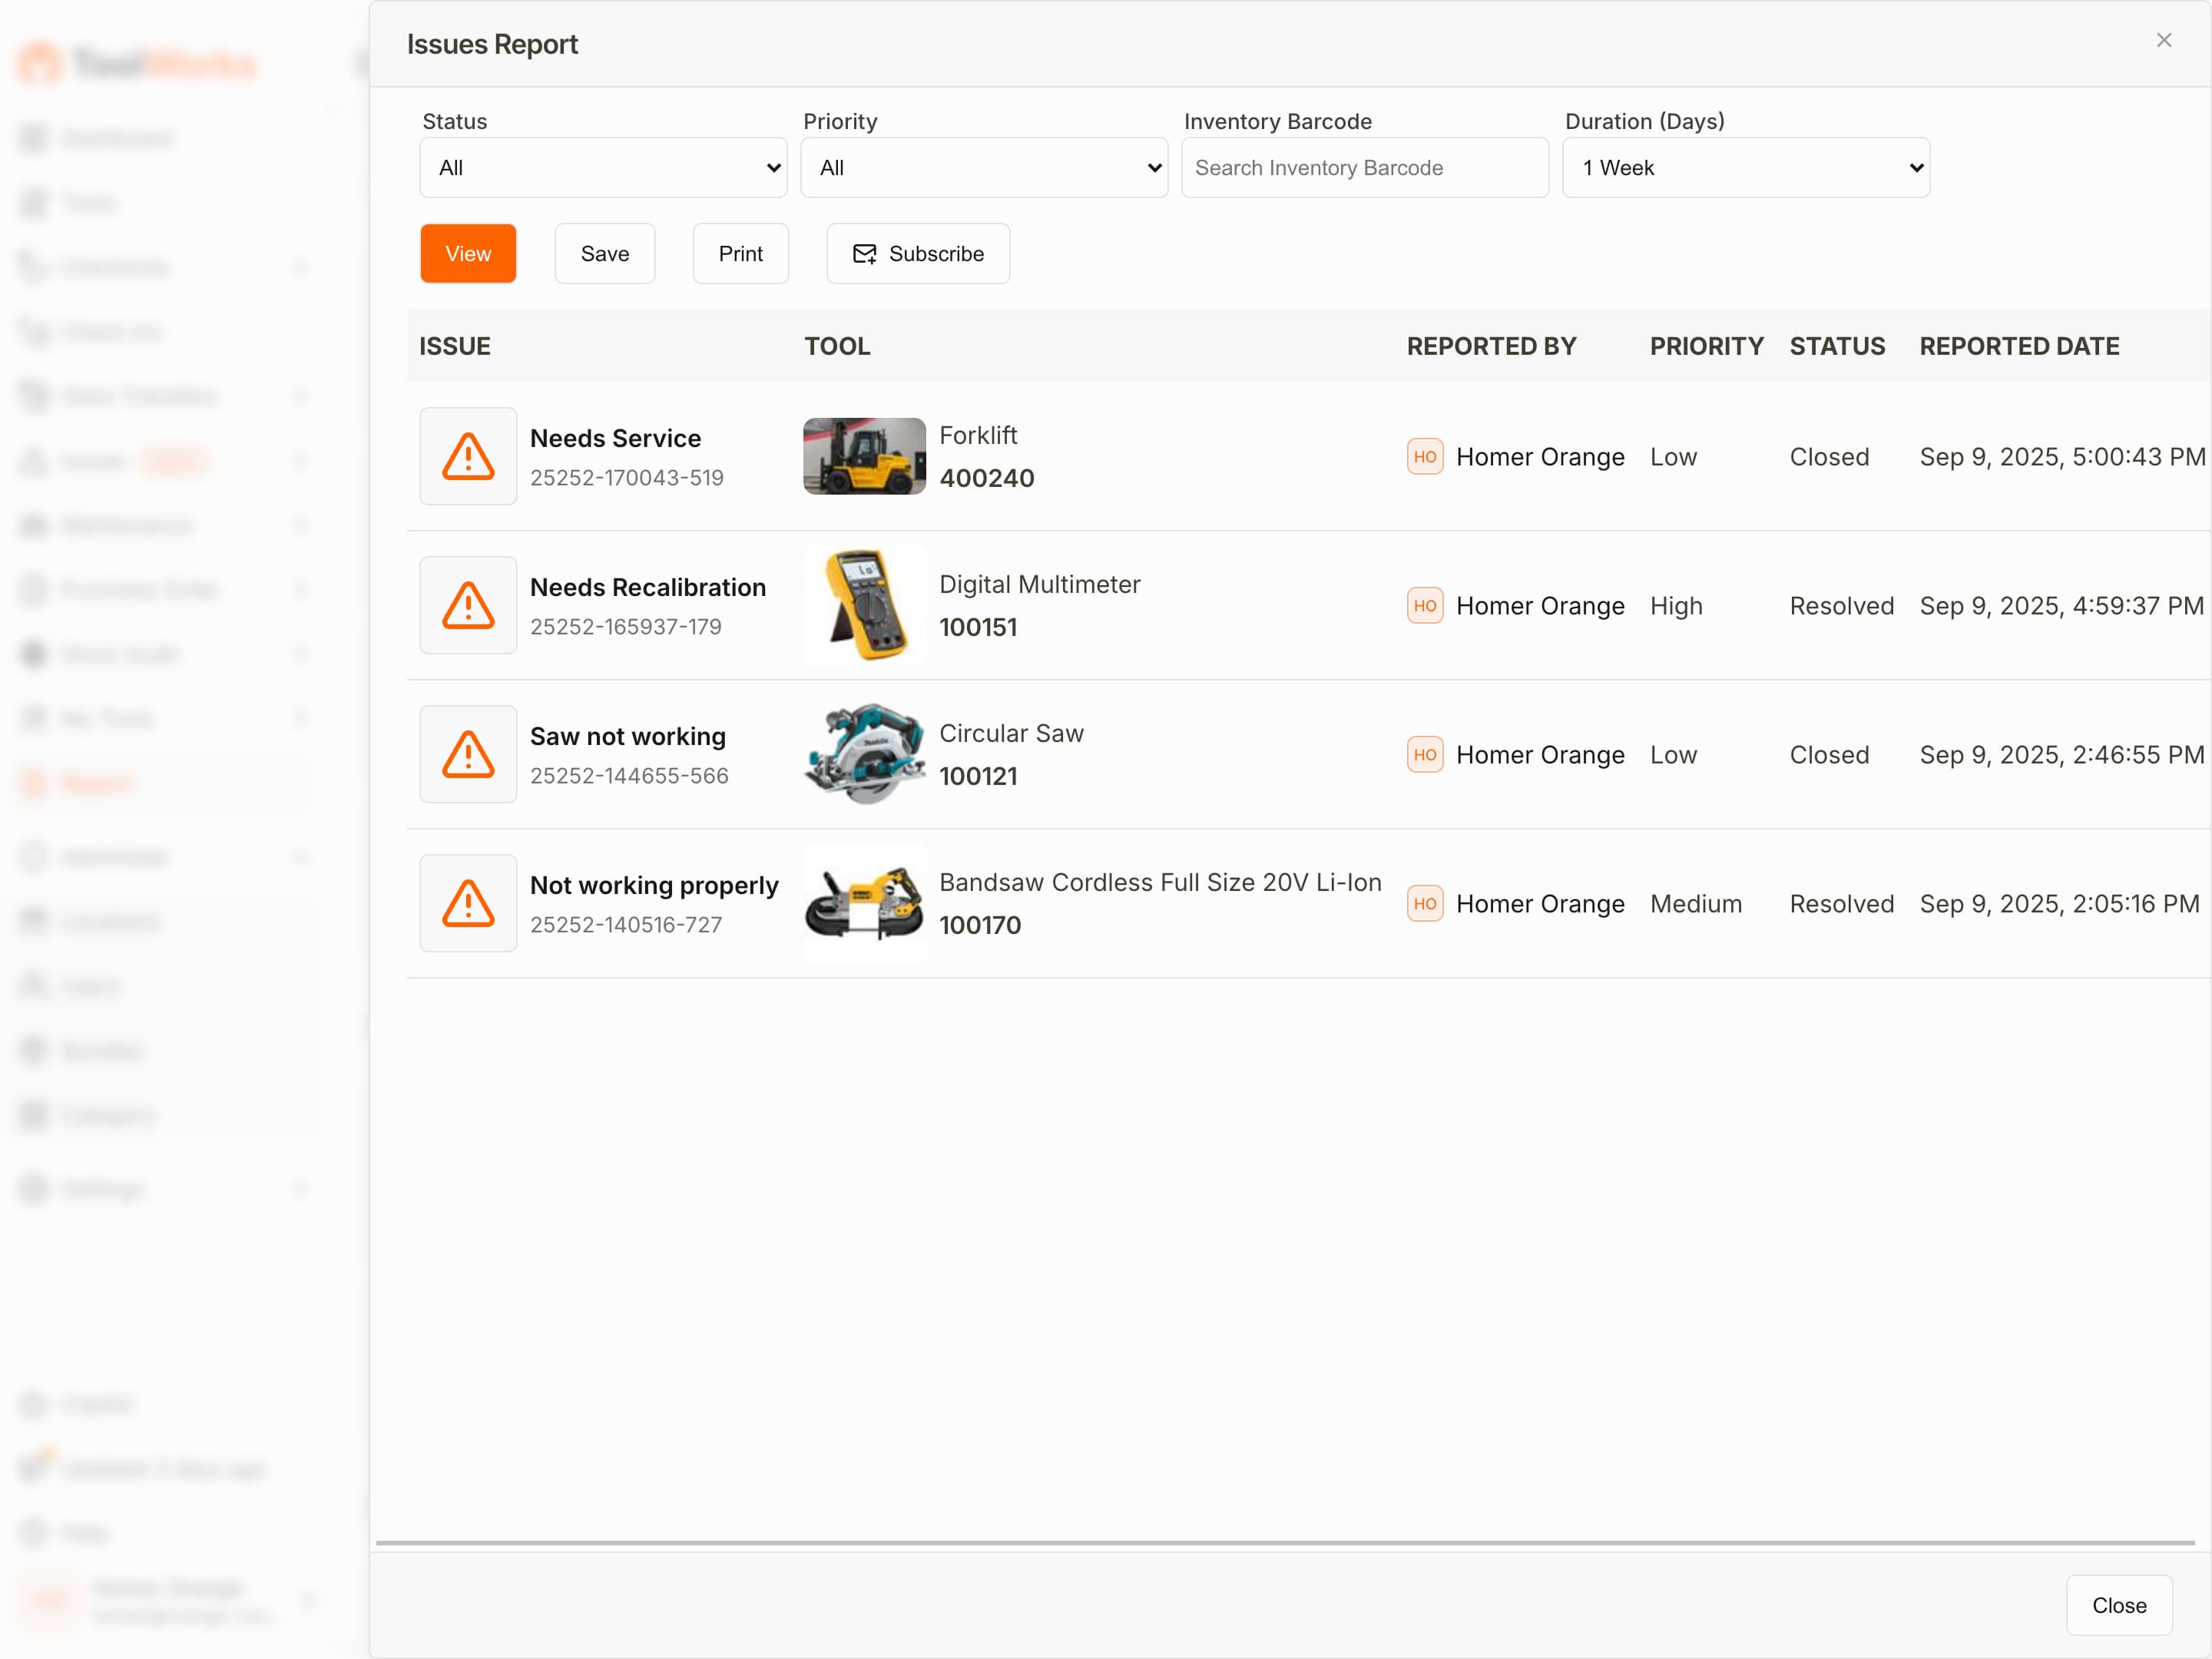
Task: Focus the Search Inventory Barcode field
Action: (x=1364, y=168)
